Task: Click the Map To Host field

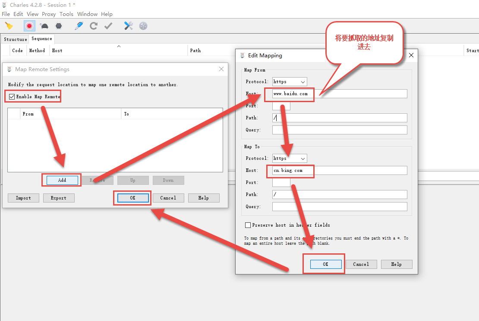Action: tap(340, 171)
